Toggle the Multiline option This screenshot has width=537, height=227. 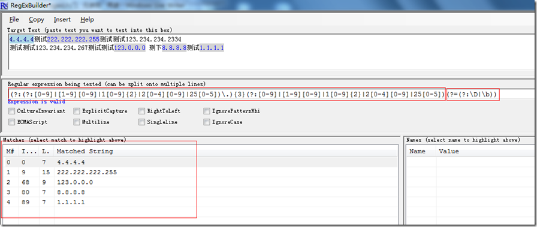(x=77, y=122)
